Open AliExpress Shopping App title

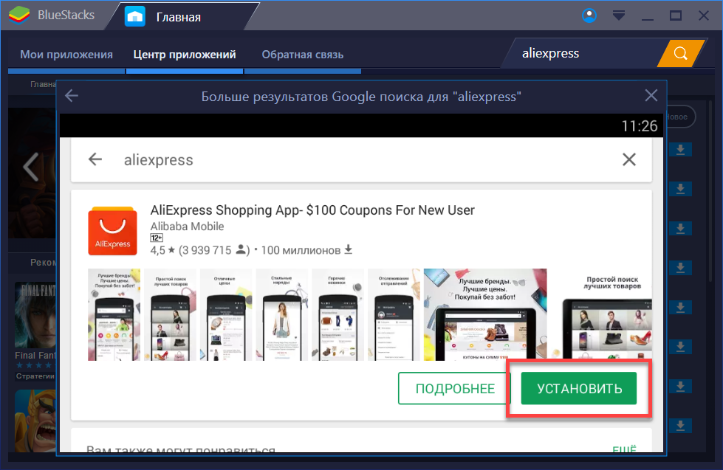312,210
